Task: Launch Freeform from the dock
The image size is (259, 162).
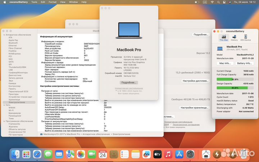Action: click(x=146, y=154)
